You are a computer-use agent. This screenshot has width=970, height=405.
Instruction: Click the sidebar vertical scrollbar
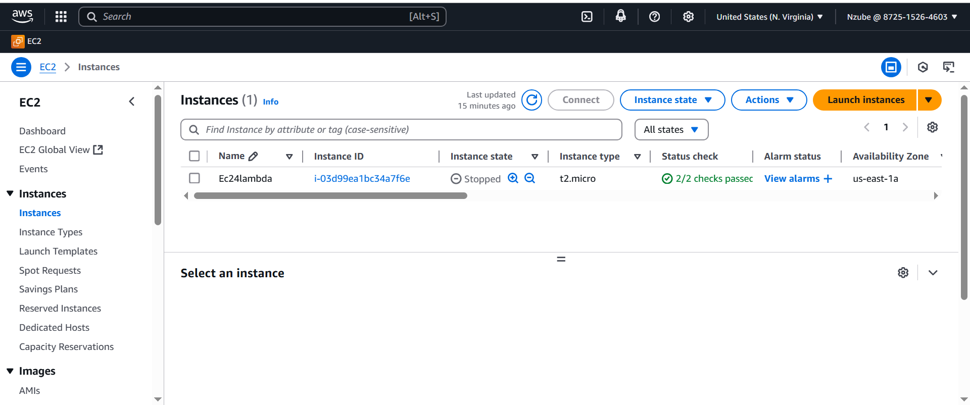(x=158, y=159)
